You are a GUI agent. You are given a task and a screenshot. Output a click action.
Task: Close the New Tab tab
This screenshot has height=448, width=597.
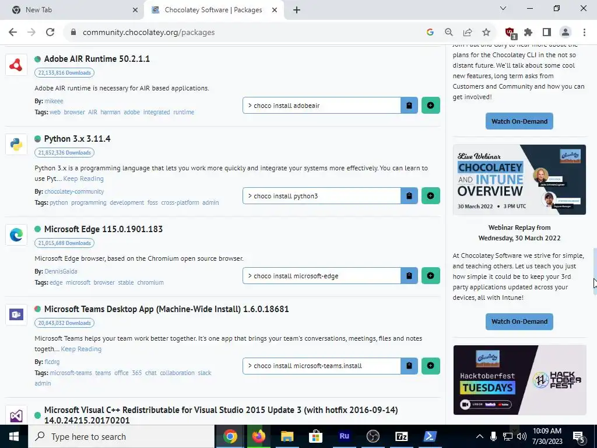point(135,10)
